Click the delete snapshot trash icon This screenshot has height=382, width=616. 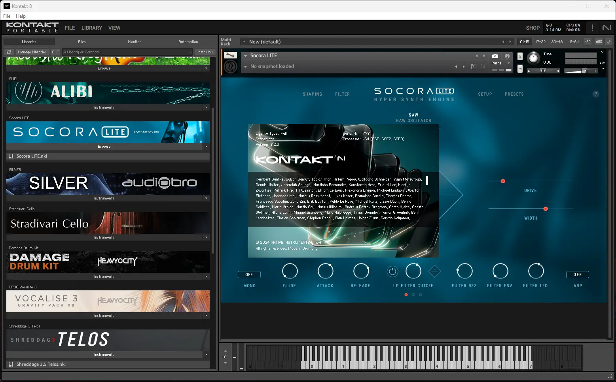[483, 66]
